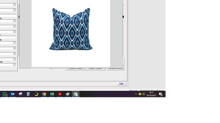Open WhatsApp from the taskbar
Screen dimensions: 220x123
point(5,94)
